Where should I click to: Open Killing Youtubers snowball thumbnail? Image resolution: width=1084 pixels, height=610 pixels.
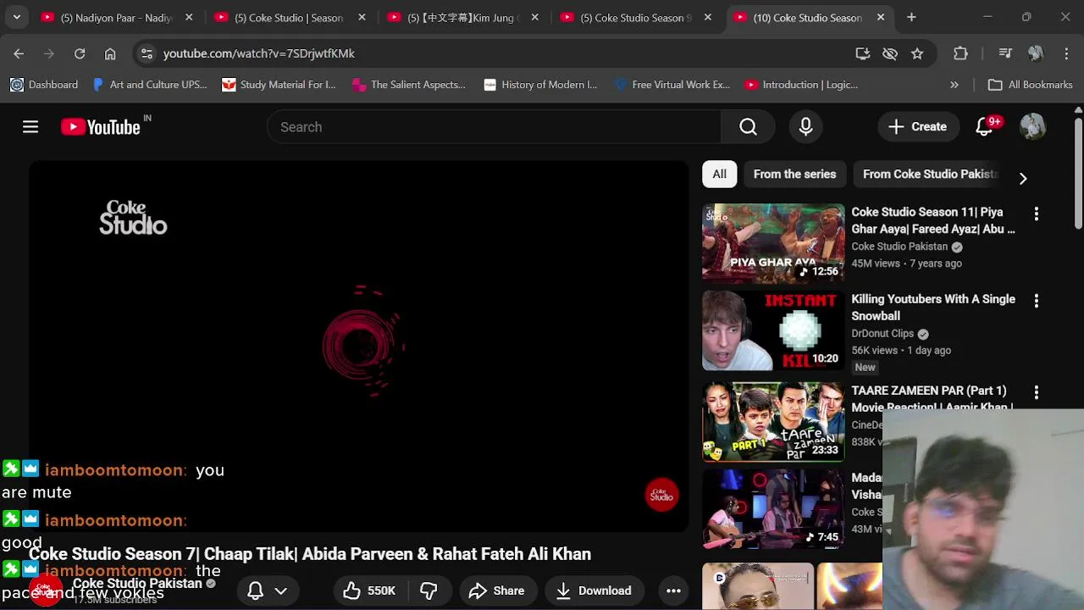[x=773, y=330]
